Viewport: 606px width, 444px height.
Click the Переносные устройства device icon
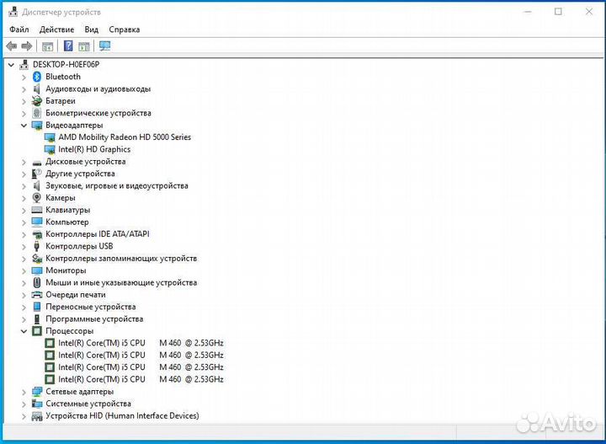click(37, 307)
